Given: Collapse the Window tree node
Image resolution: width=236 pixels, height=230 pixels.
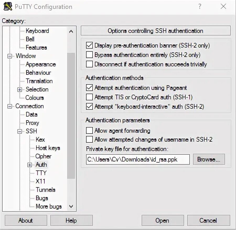Looking at the screenshot, I should (10, 56).
